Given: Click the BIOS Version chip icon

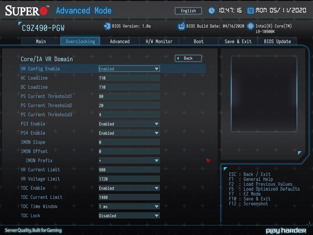Looking at the screenshot, I should point(107,26).
